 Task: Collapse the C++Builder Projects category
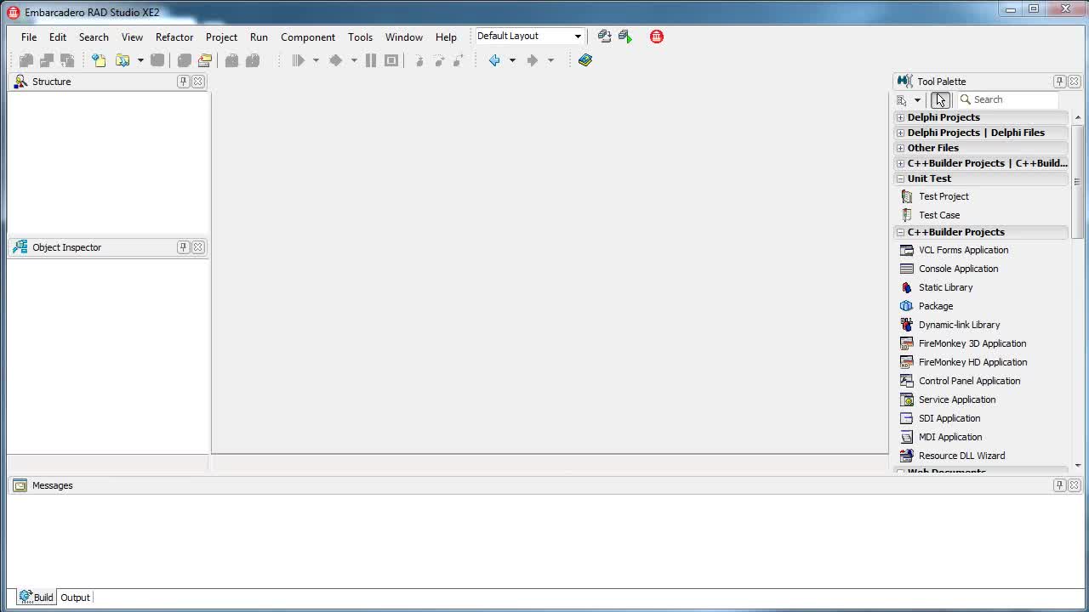click(900, 232)
